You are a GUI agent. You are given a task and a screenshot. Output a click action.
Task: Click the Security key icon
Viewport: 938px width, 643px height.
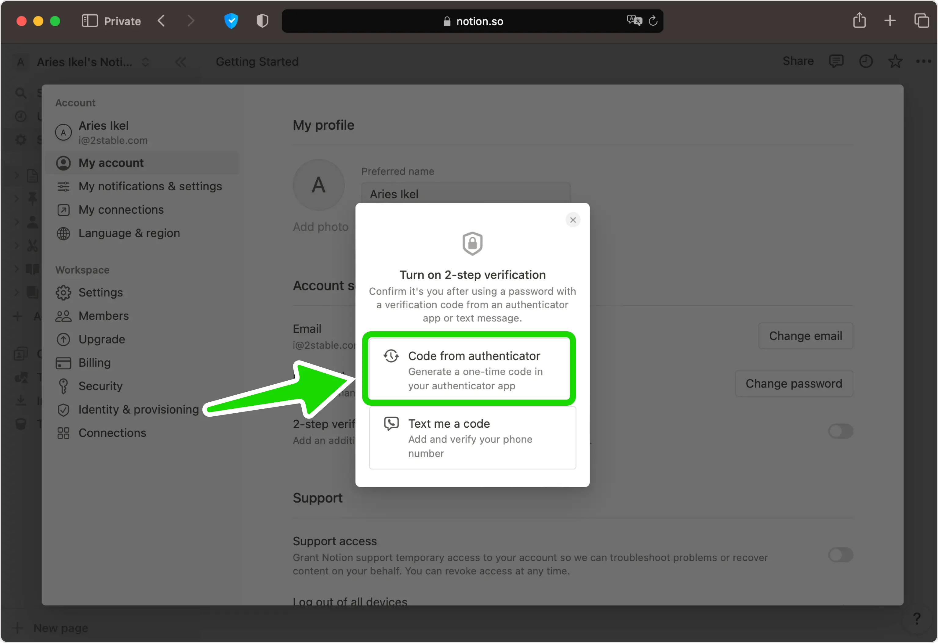[64, 386]
